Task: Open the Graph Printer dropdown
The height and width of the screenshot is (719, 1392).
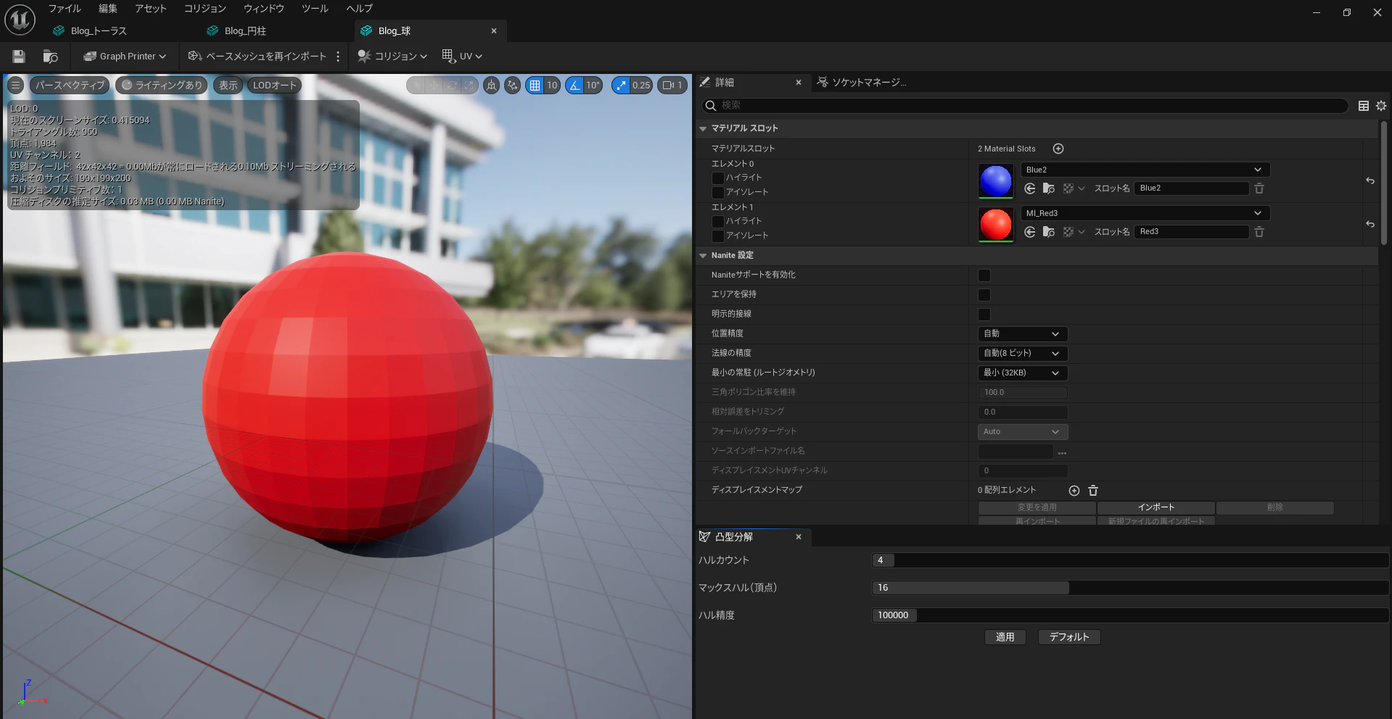Action: [x=125, y=57]
